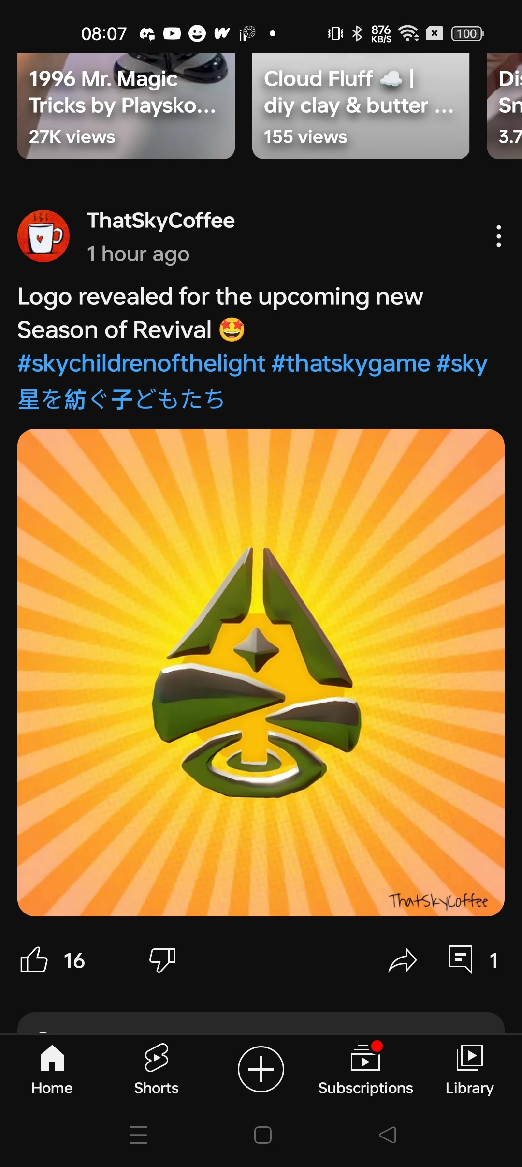This screenshot has width=522, height=1167.
Task: View the Season of Revival logo image
Action: (x=261, y=673)
